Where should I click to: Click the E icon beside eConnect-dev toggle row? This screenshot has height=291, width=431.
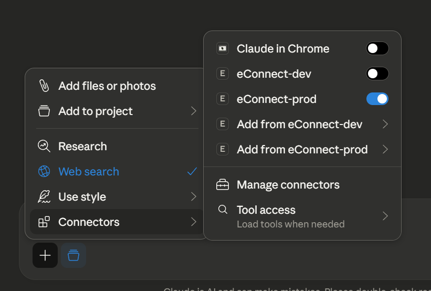coord(223,74)
